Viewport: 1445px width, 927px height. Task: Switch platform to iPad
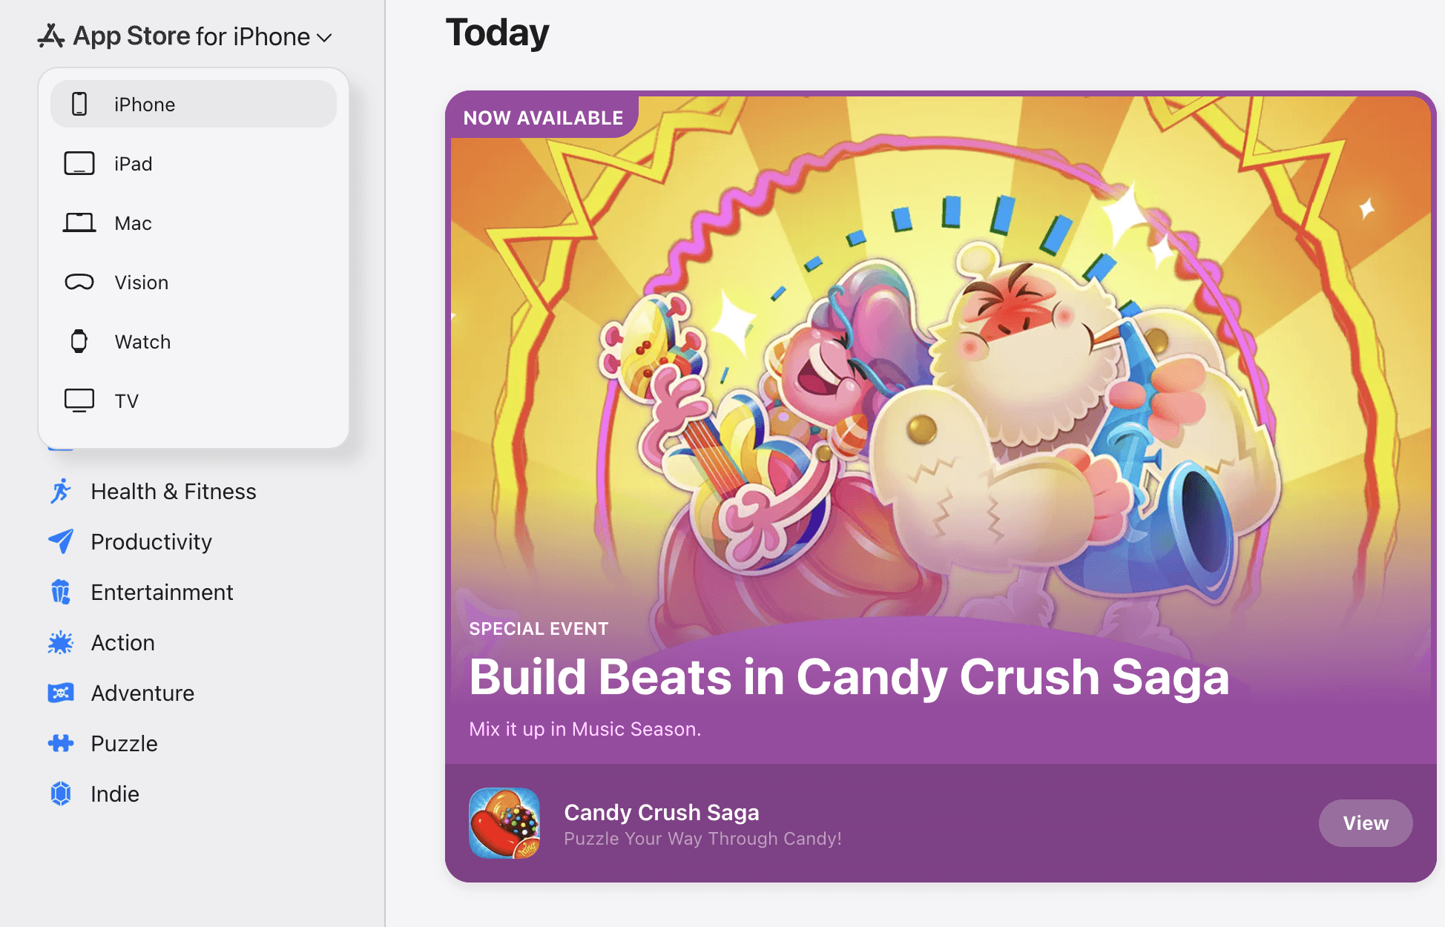(134, 163)
